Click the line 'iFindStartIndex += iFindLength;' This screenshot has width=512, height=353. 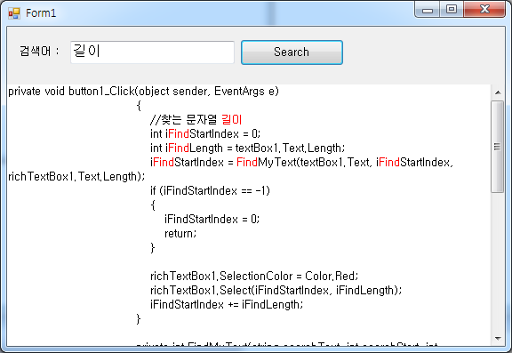227,305
